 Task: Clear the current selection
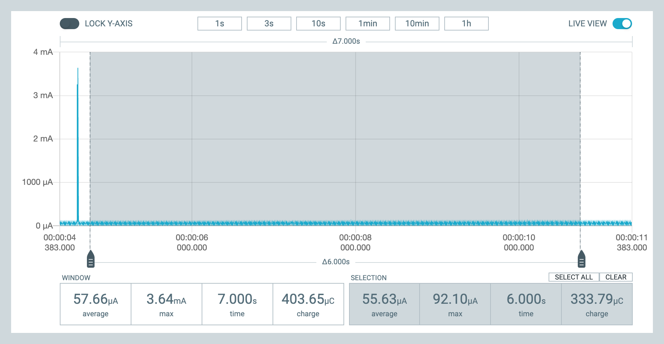616,277
